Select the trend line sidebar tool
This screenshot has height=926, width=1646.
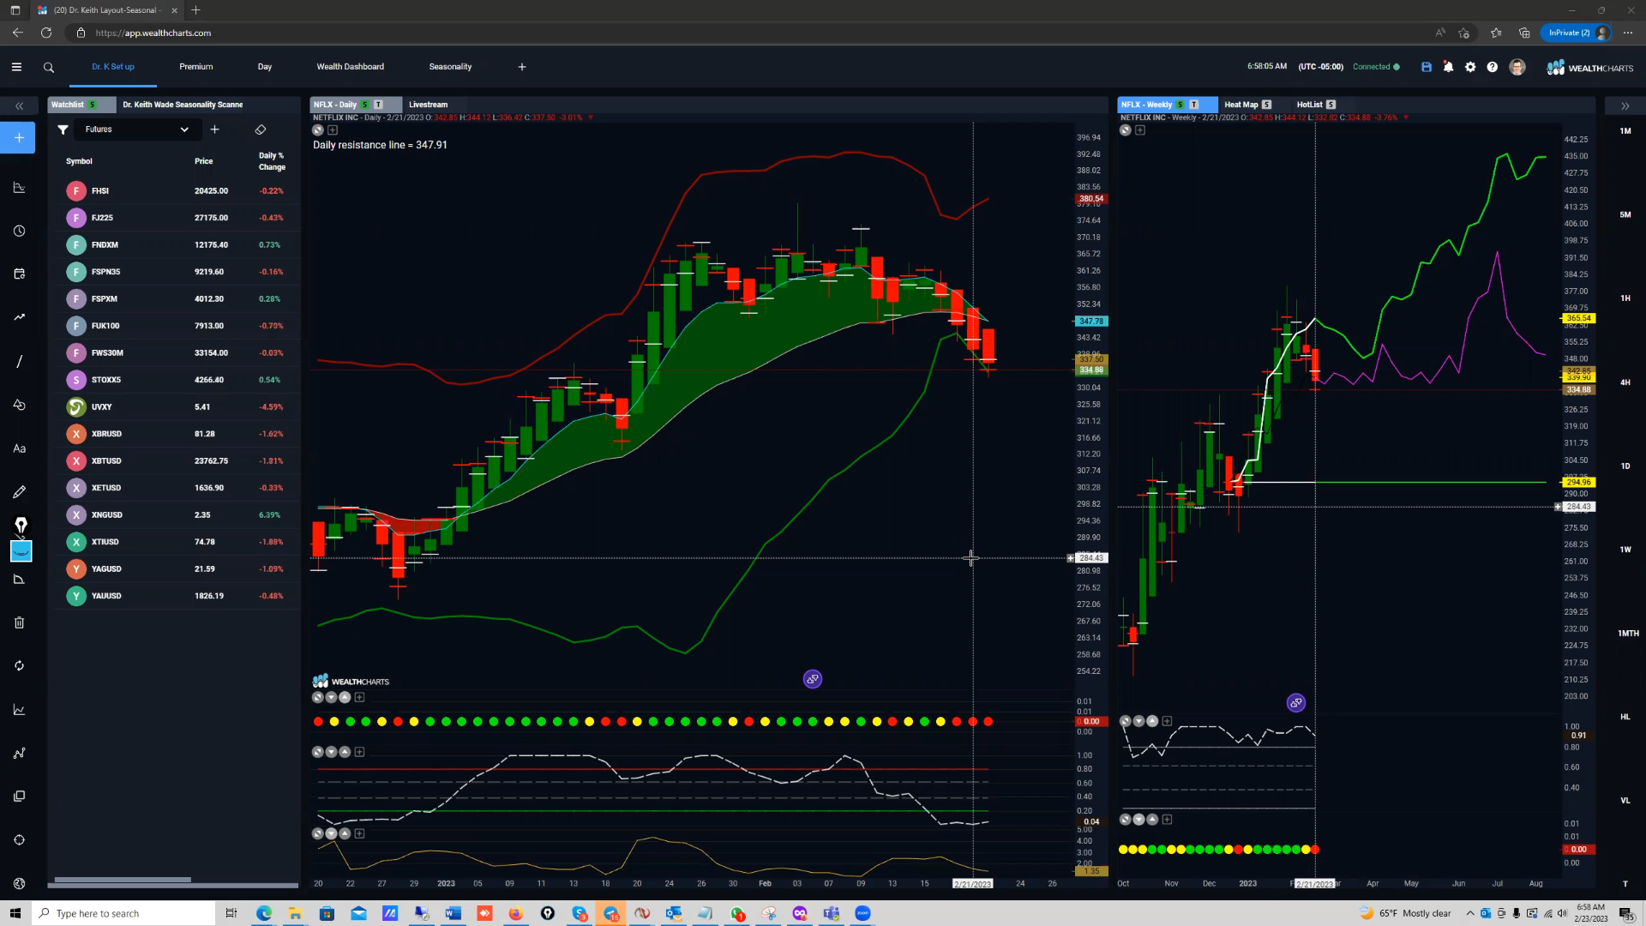point(19,317)
